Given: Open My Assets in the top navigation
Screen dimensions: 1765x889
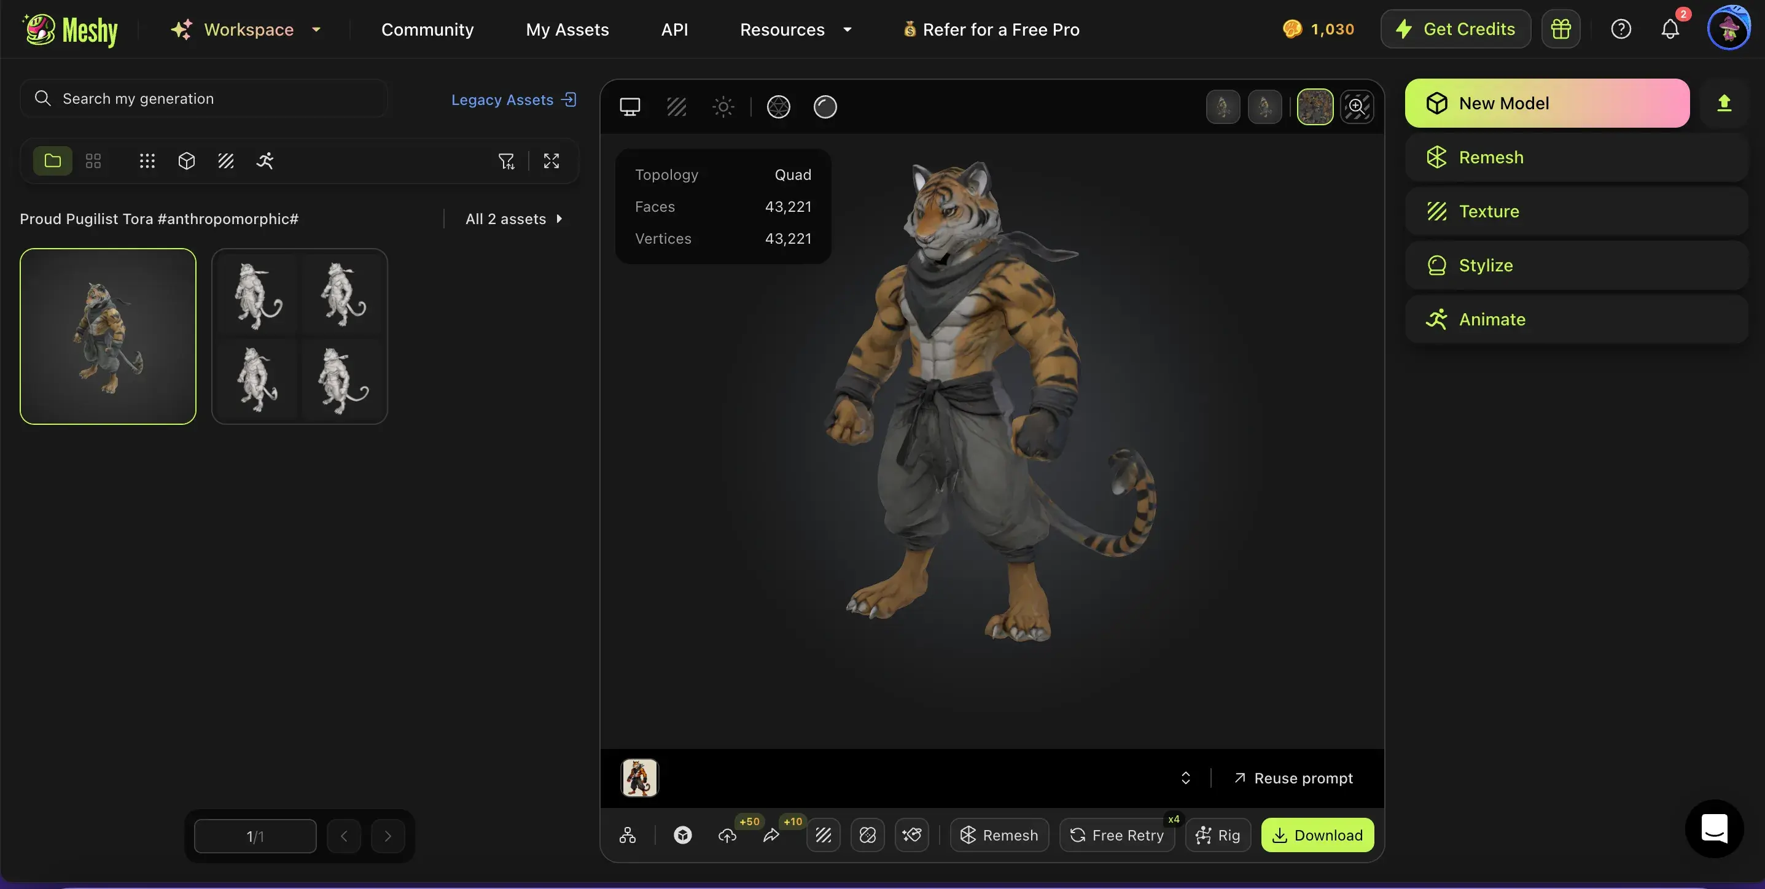Looking at the screenshot, I should (x=567, y=29).
